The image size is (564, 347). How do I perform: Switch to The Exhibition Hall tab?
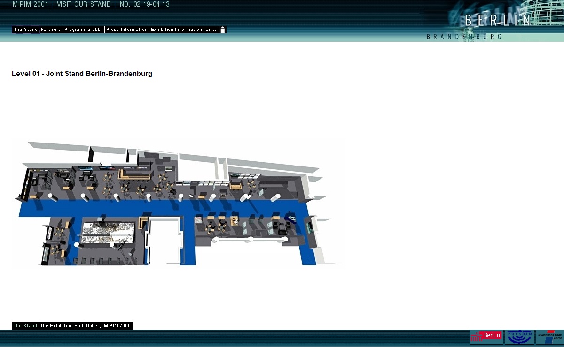(x=62, y=326)
